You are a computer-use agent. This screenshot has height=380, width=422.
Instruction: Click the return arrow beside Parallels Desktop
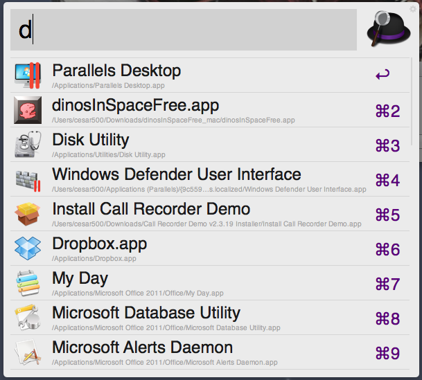click(383, 75)
